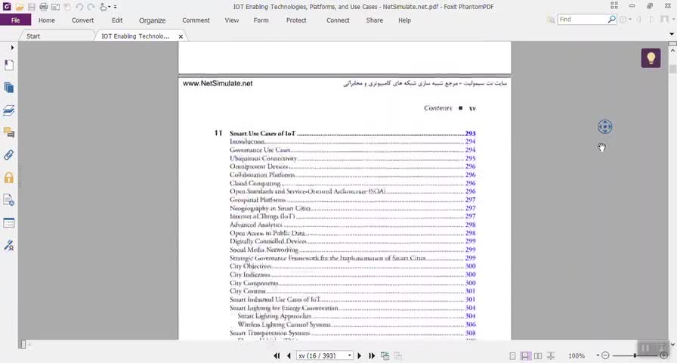
Task: Click the zoom slider handle
Action: [x=635, y=355]
